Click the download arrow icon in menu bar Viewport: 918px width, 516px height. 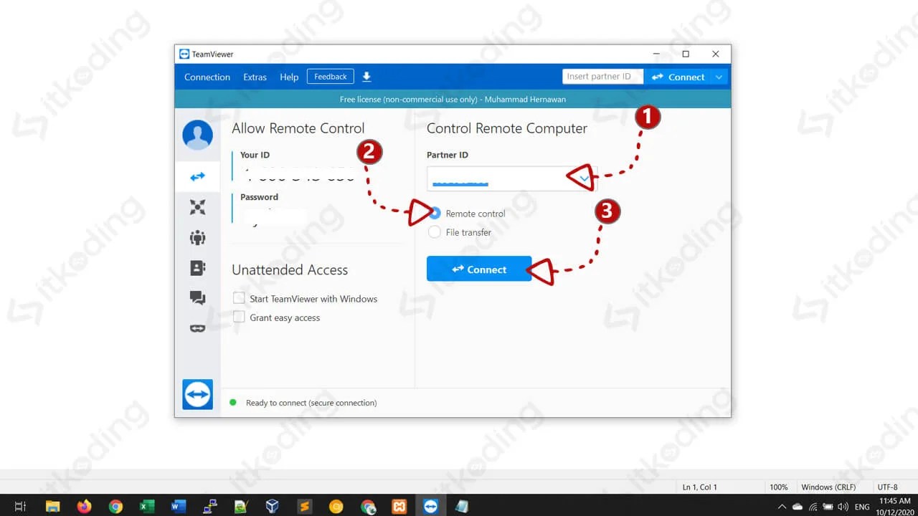(366, 77)
